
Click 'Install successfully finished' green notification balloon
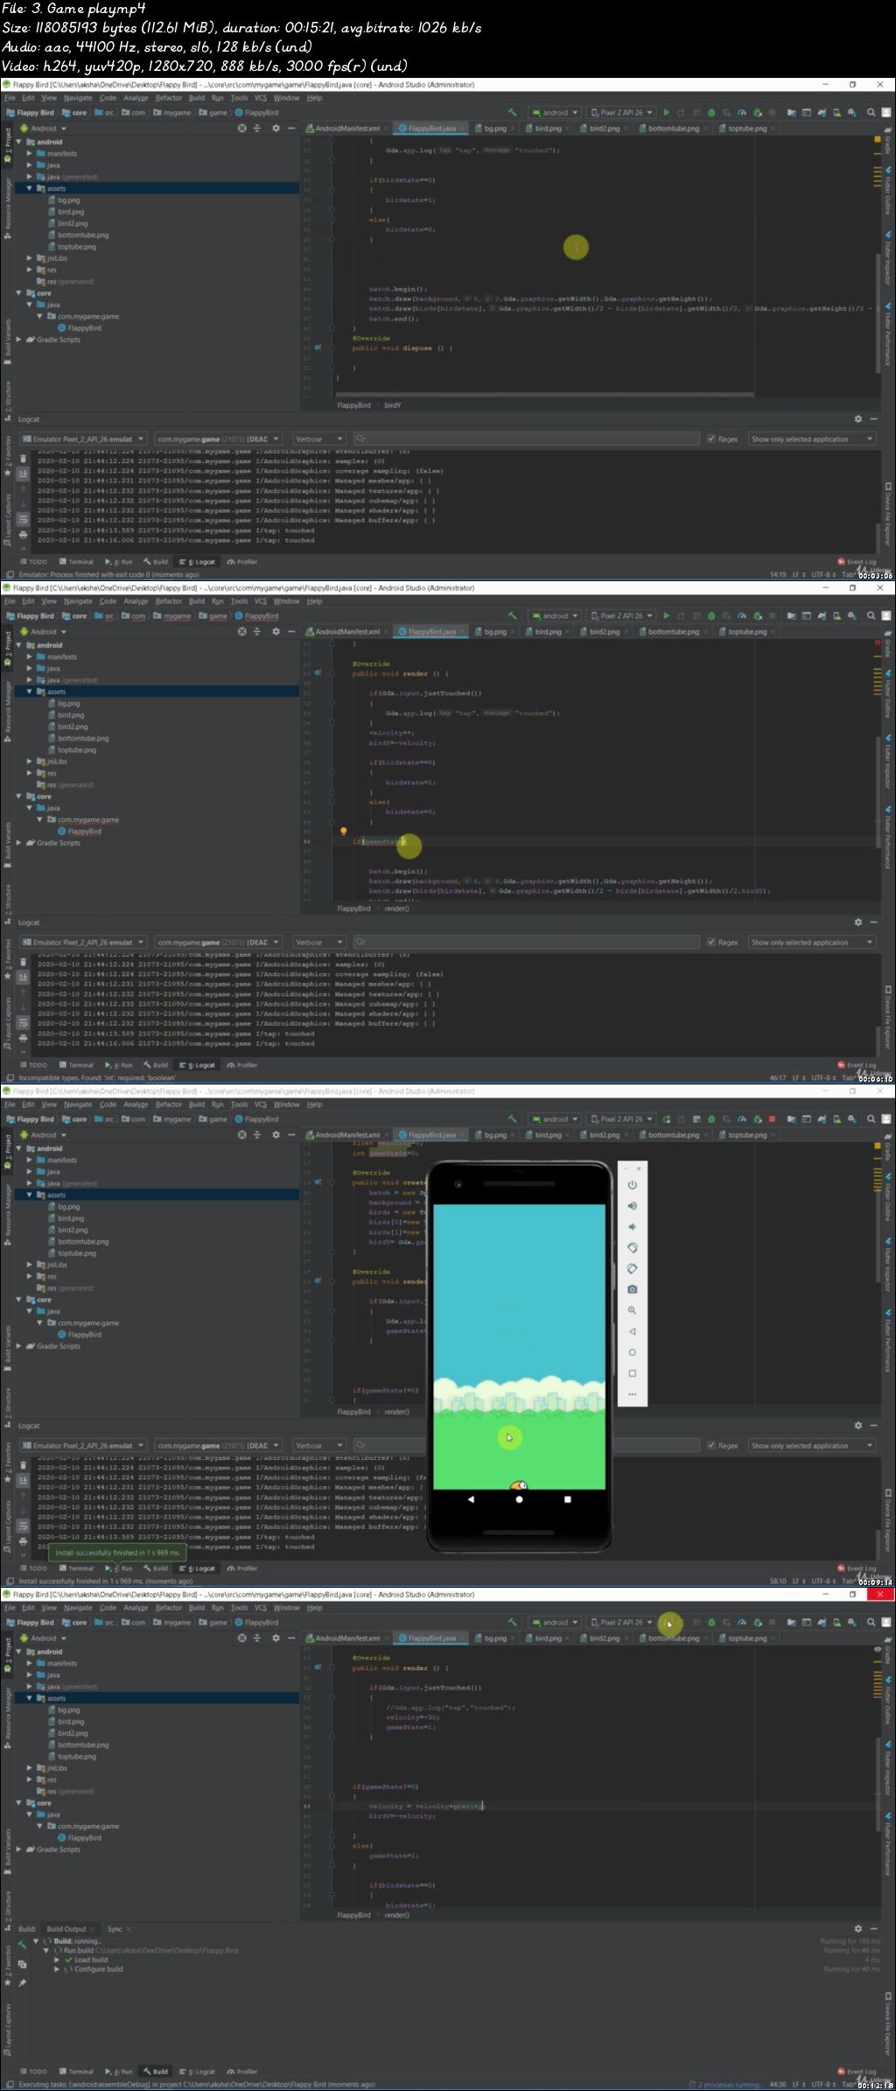tap(117, 1553)
